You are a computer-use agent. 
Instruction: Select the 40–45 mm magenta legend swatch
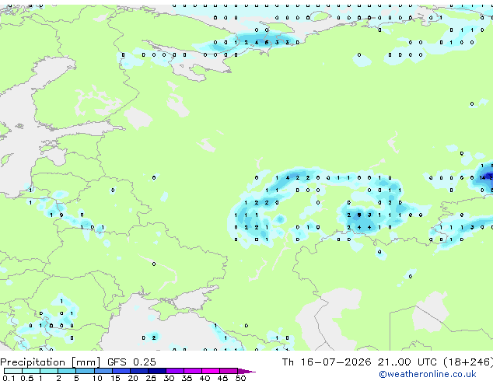[x=211, y=371]
